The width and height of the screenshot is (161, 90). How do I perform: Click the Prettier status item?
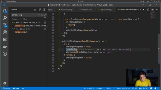143,88
